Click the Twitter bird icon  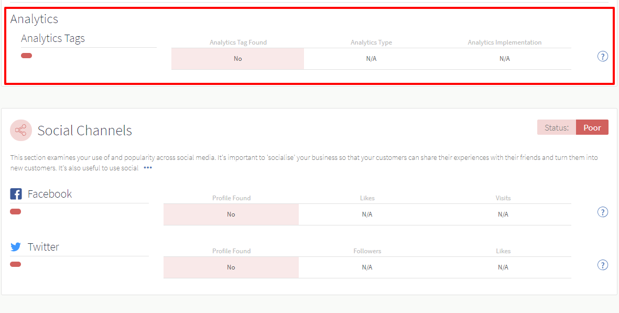16,247
